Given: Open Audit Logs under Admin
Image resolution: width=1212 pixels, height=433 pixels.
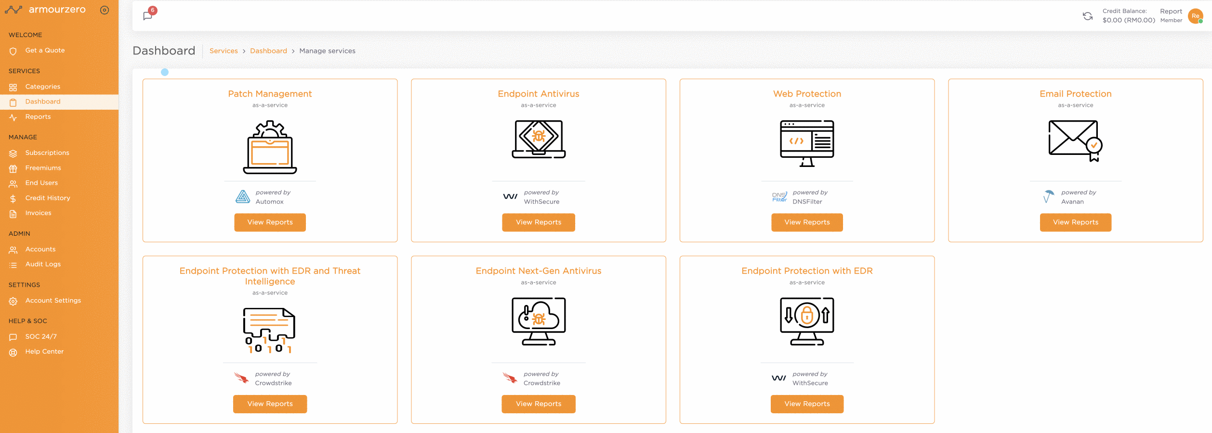Looking at the screenshot, I should (59, 264).
